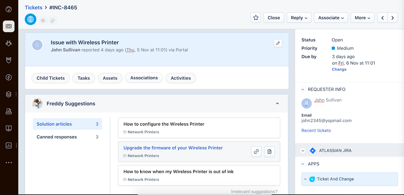The image size is (404, 195).
Task: Open the Status field showing Open
Action: click(337, 40)
